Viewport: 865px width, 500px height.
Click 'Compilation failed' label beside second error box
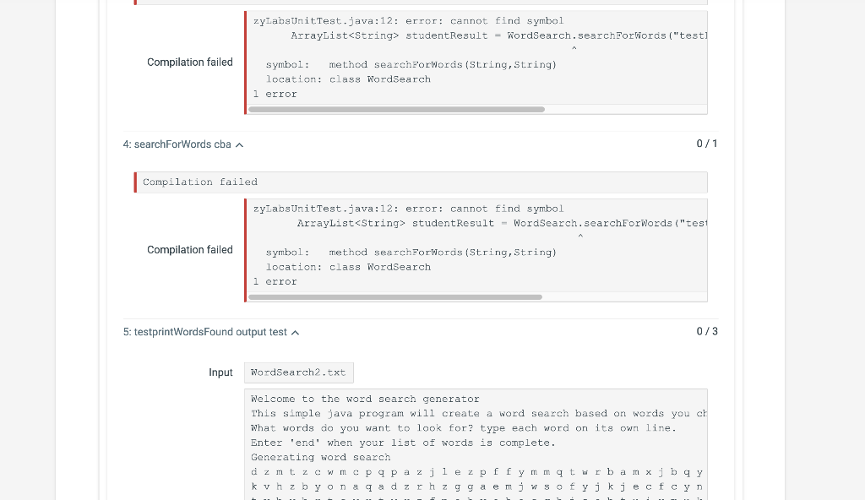pyautogui.click(x=190, y=250)
